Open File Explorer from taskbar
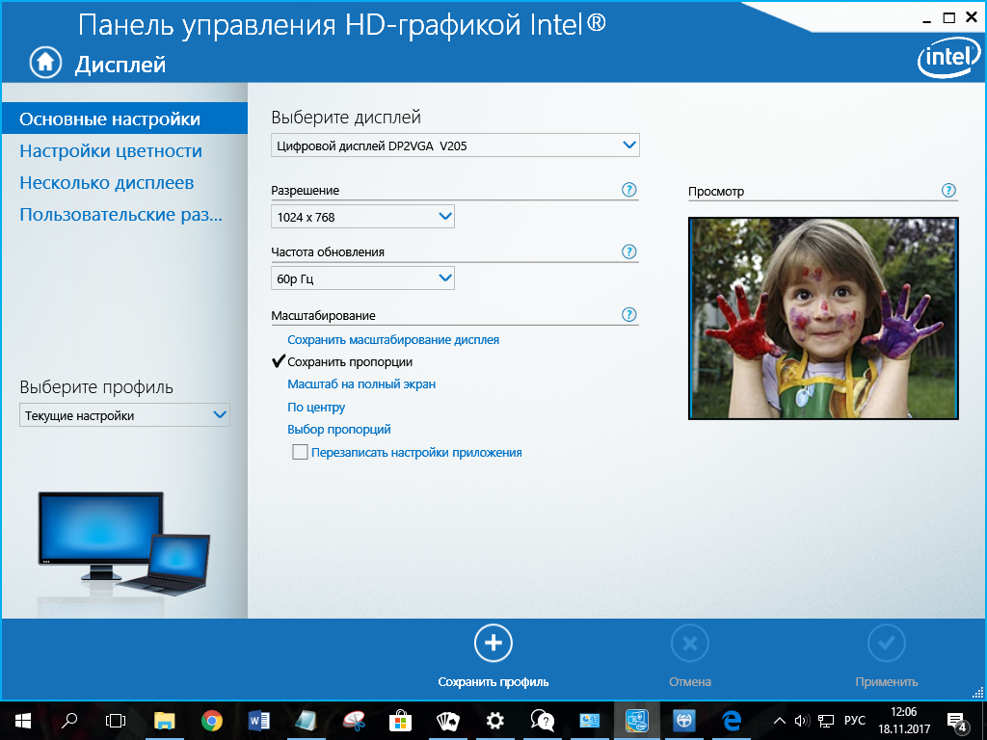 click(x=165, y=721)
